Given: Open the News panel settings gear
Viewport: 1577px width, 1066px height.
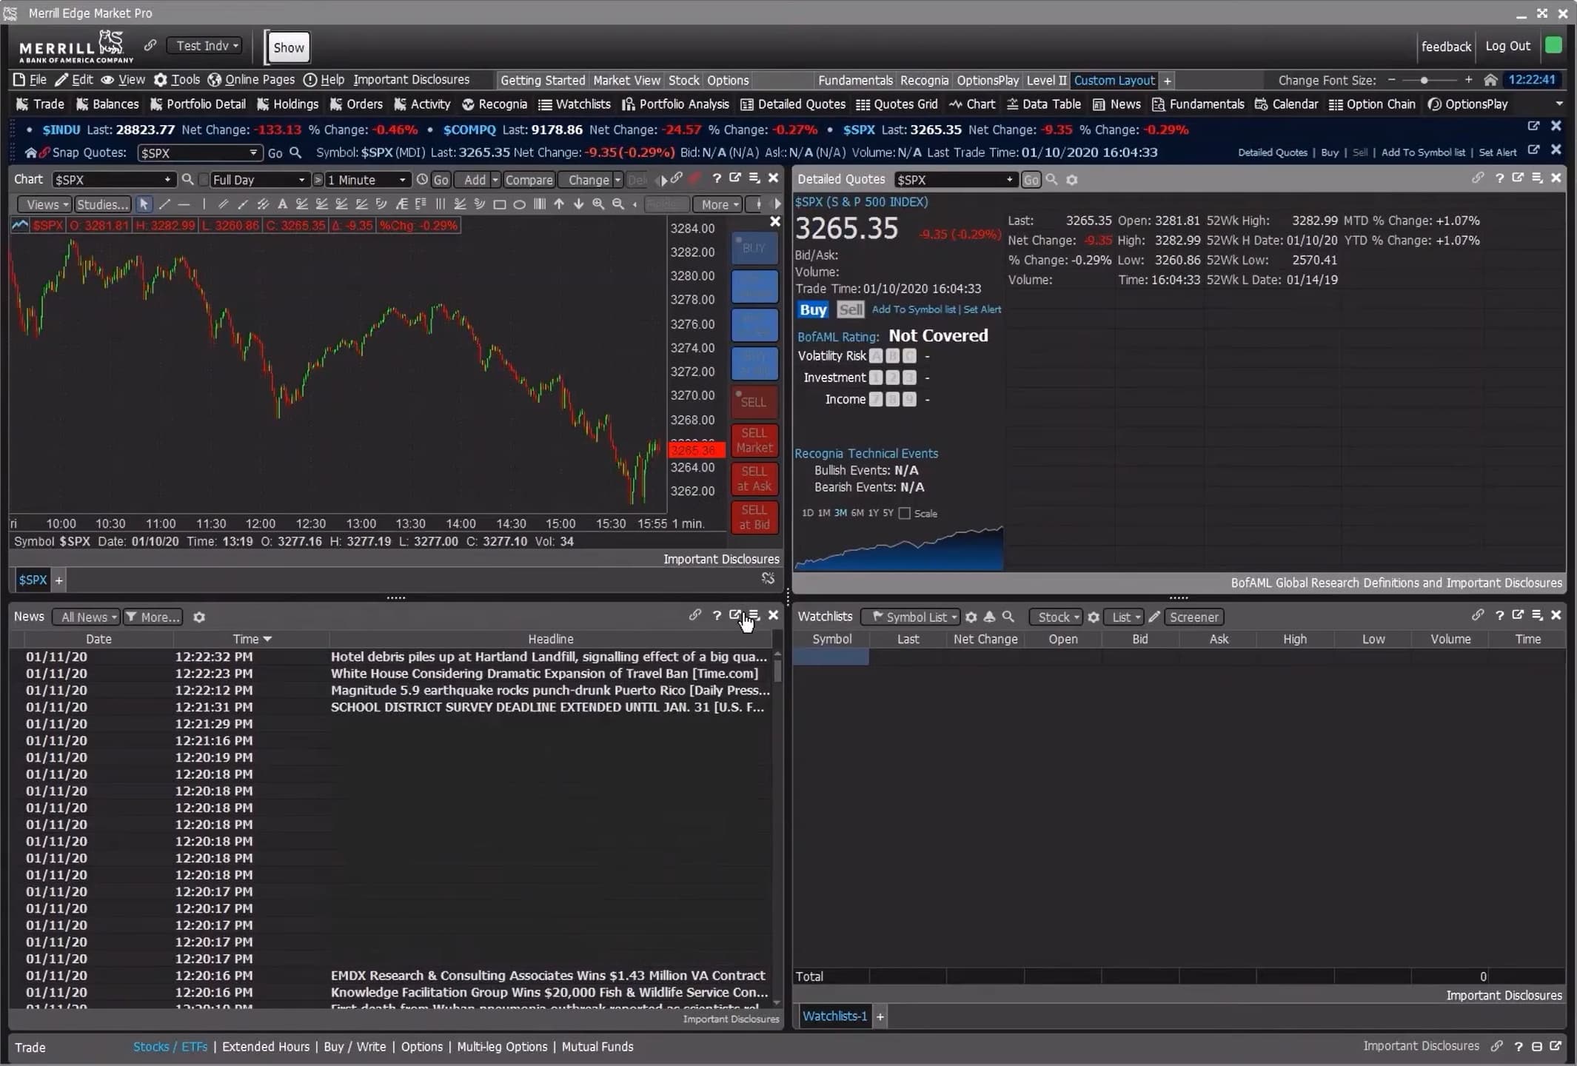Looking at the screenshot, I should coord(199,617).
